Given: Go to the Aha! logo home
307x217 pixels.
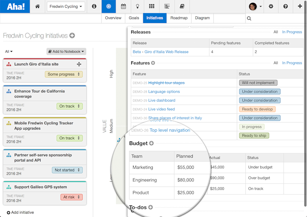Looking at the screenshot, I should click(15, 7).
